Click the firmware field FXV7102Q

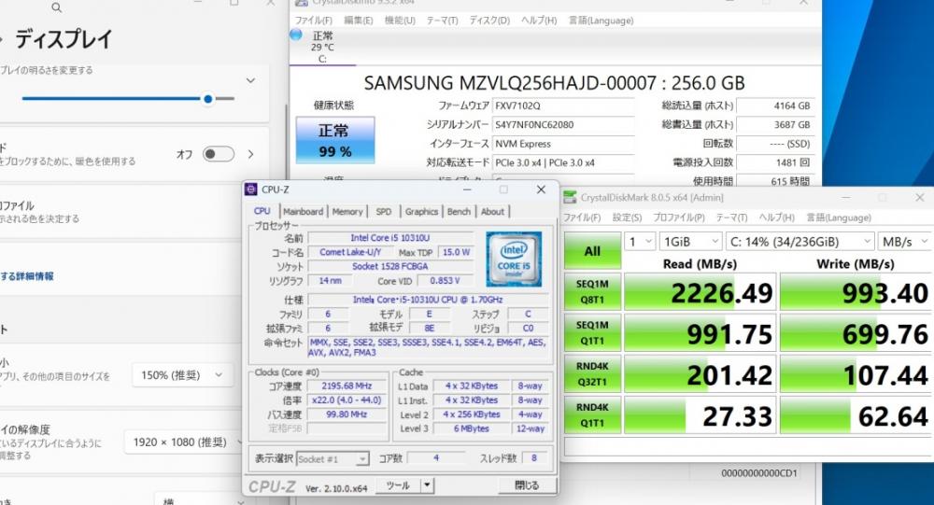pyautogui.click(x=563, y=105)
